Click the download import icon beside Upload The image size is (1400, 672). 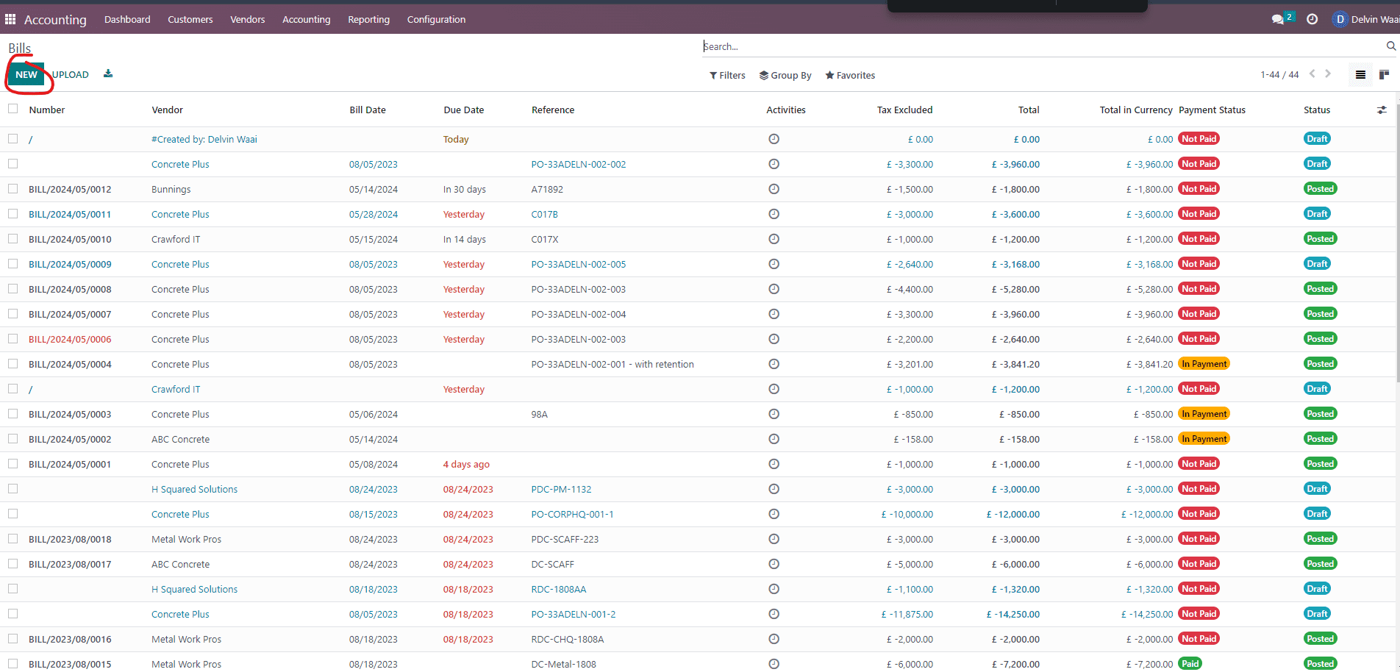[108, 74]
